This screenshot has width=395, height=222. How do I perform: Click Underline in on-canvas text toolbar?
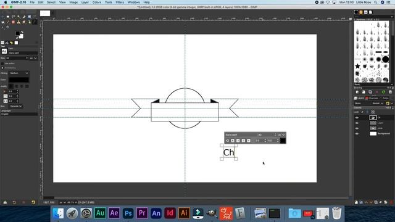[243, 141]
